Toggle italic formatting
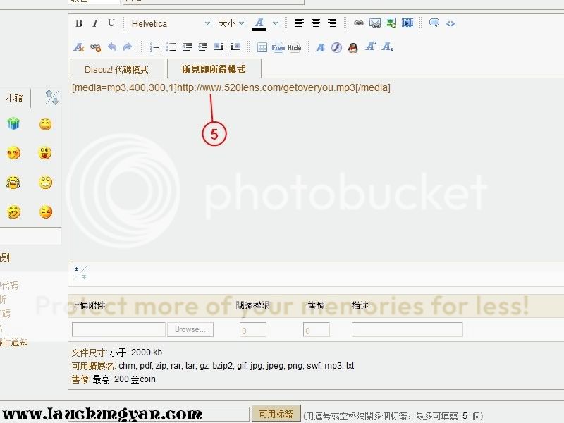The height and width of the screenshot is (423, 564). coord(95,24)
